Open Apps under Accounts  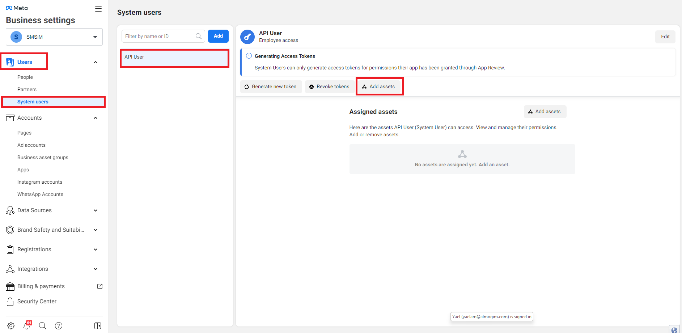pos(23,170)
